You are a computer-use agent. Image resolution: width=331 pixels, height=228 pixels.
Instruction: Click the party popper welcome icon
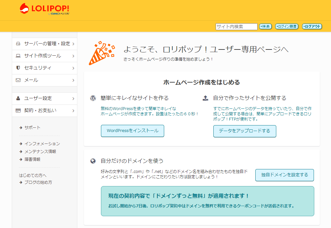(102, 53)
